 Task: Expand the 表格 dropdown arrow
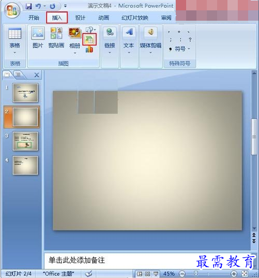pyautogui.click(x=14, y=52)
